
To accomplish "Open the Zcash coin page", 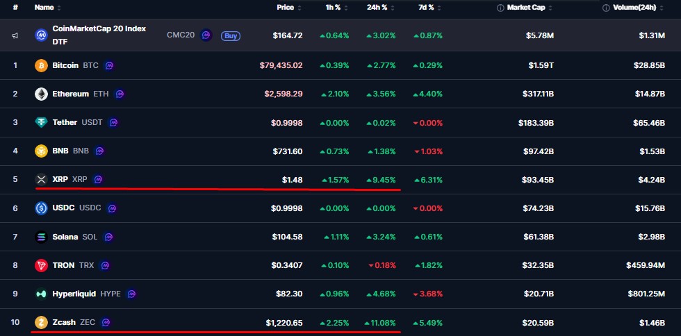I will (64, 323).
